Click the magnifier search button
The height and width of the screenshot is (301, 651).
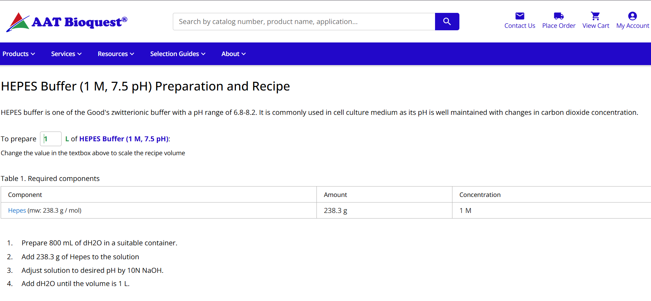click(x=447, y=22)
